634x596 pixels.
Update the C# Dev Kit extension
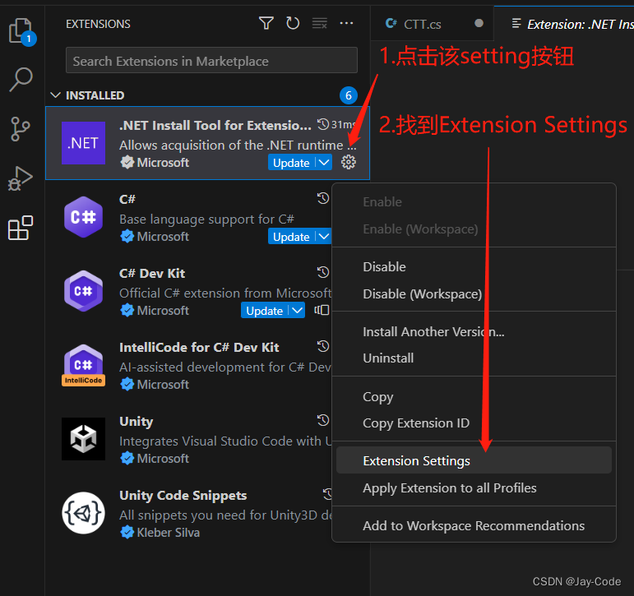click(x=265, y=311)
